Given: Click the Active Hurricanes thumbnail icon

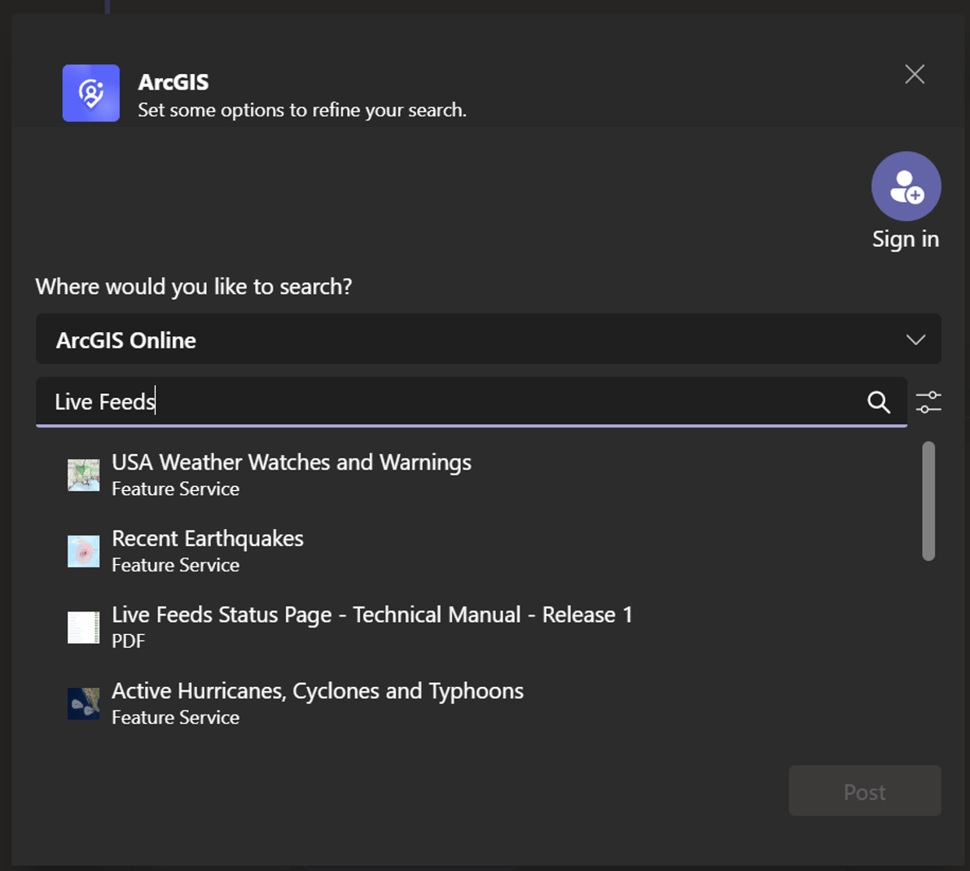Looking at the screenshot, I should (x=83, y=703).
